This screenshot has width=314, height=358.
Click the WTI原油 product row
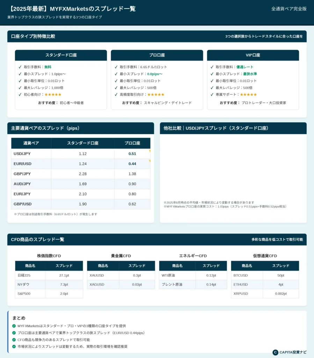click(x=193, y=275)
